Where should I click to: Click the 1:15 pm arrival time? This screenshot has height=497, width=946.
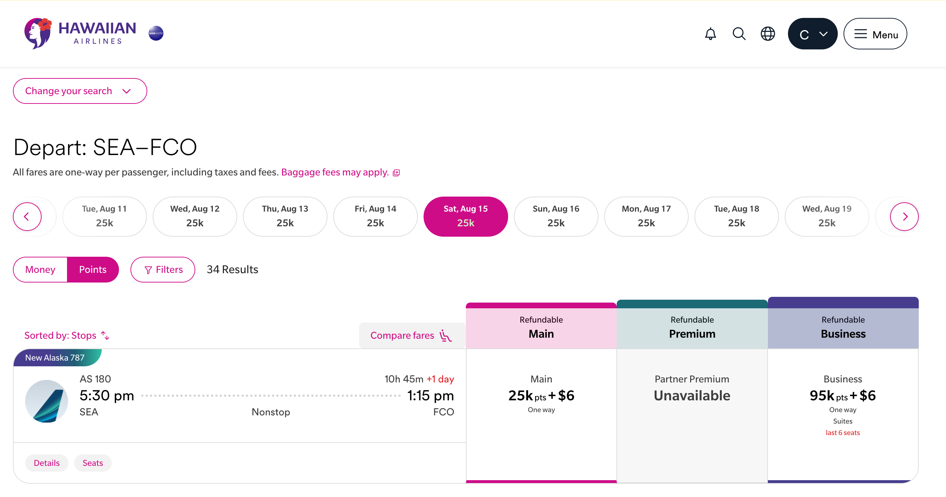pos(430,396)
